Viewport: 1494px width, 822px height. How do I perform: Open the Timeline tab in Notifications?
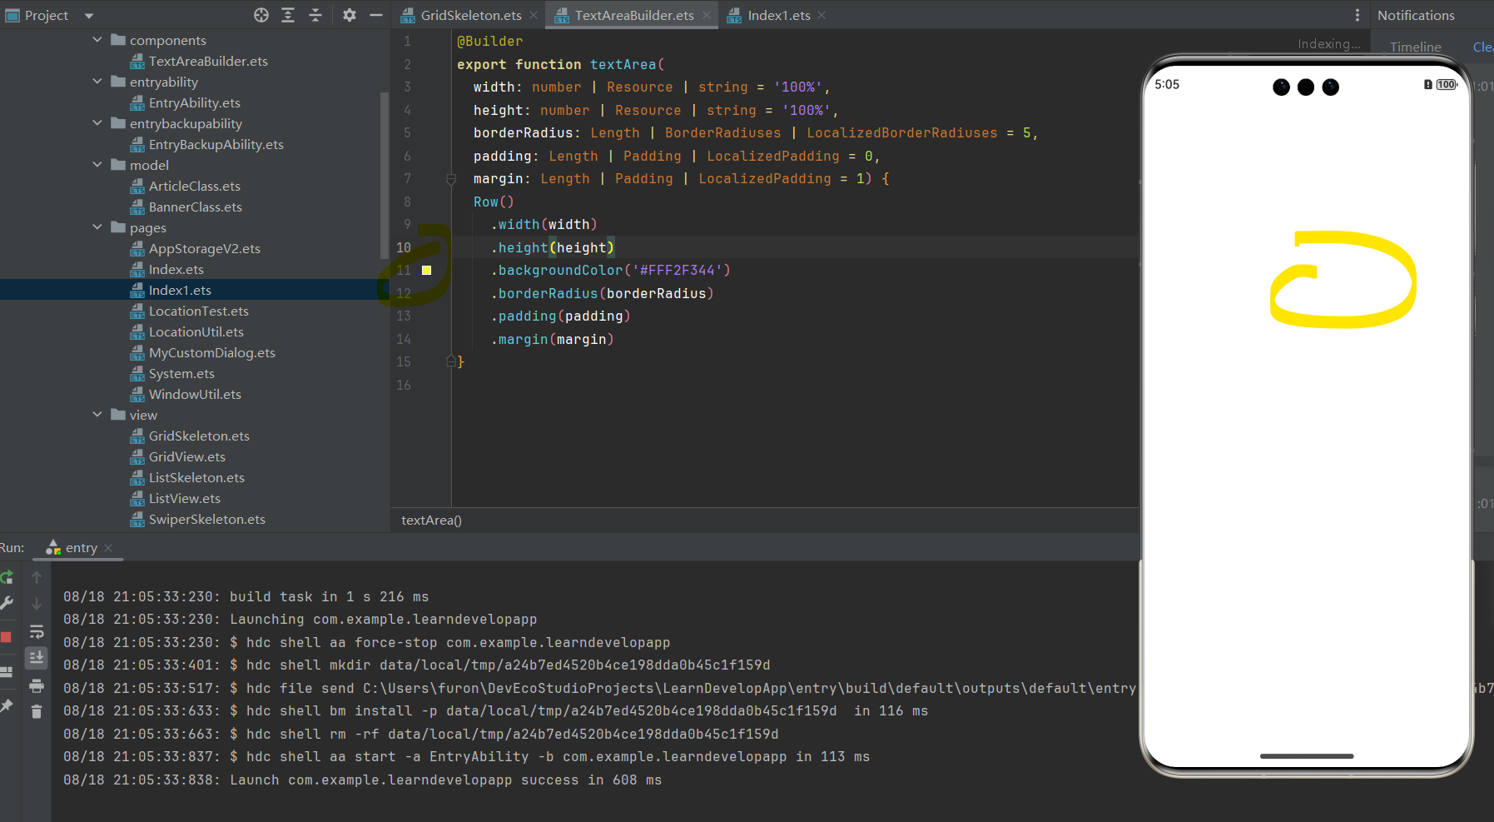click(x=1415, y=47)
